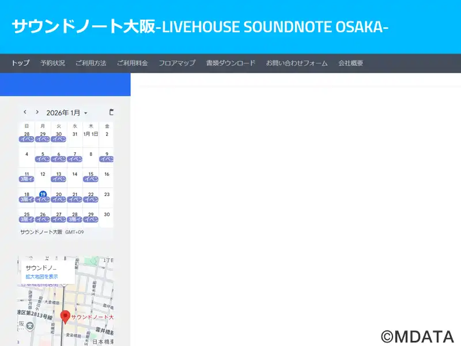Open the 3階 event on the 11th
The width and height of the screenshot is (461, 346).
pos(27,179)
